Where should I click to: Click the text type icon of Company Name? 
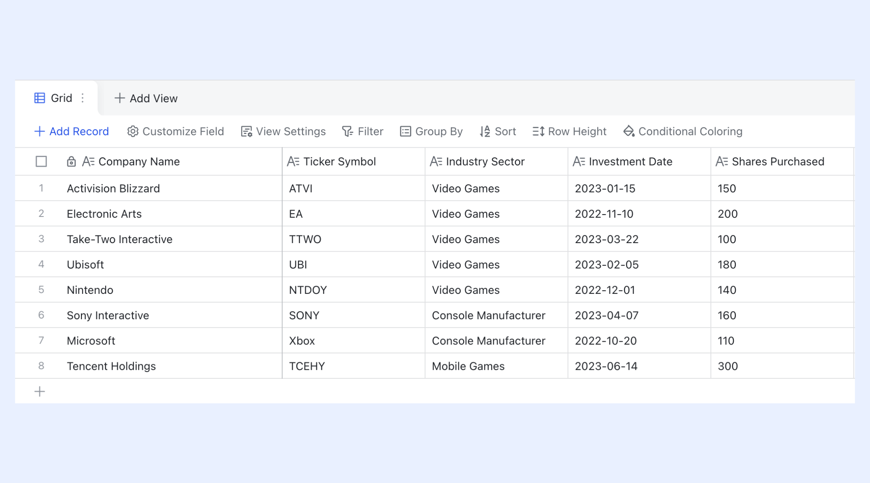tap(88, 162)
